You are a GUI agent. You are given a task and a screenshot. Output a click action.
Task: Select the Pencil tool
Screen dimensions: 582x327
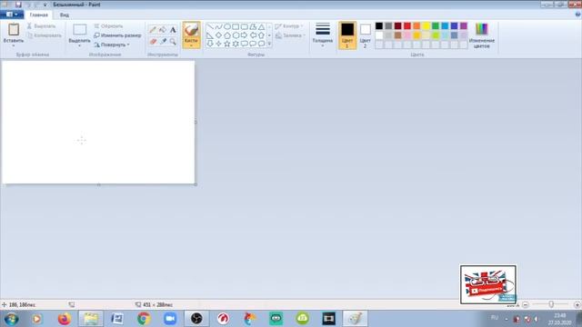[x=153, y=30]
